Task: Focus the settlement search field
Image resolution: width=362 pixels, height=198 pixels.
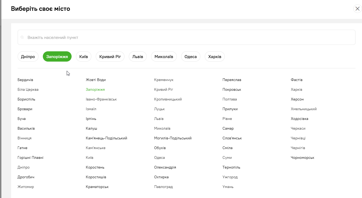Action: click(186, 37)
